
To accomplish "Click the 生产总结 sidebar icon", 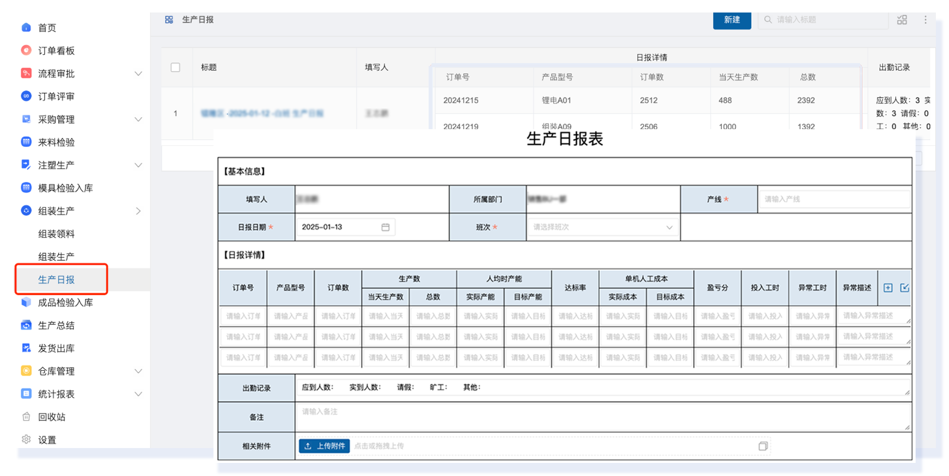I will pos(26,325).
